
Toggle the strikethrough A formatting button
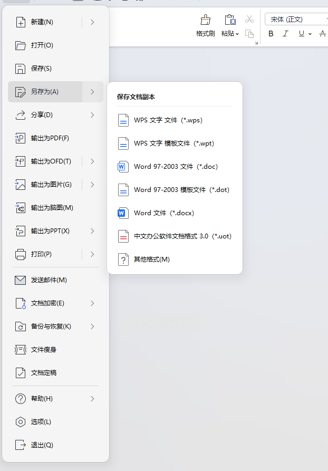coord(323,34)
